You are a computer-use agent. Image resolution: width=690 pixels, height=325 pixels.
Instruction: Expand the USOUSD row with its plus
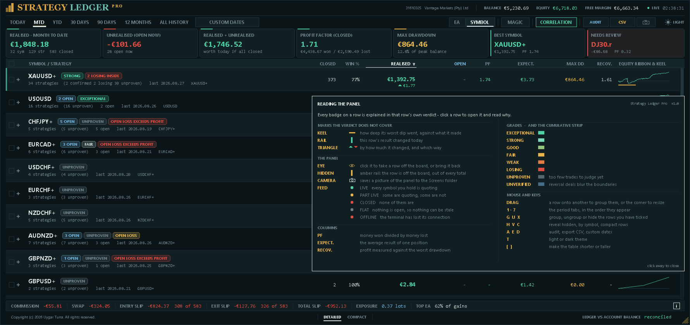click(18, 102)
